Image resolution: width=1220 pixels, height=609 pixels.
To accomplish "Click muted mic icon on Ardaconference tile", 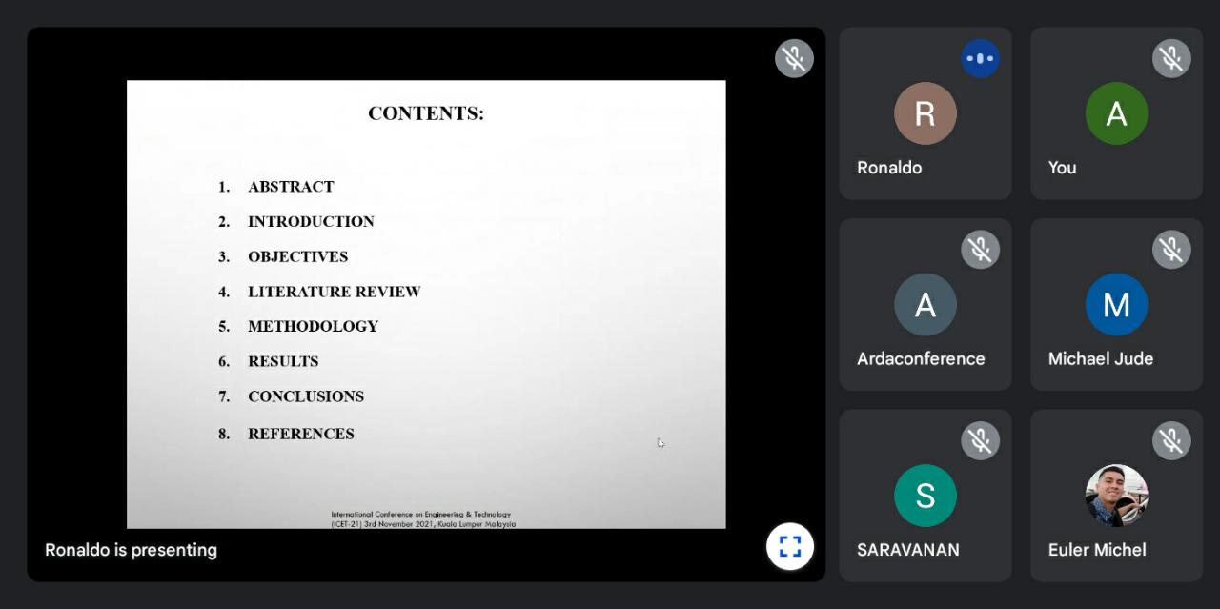I will [980, 250].
